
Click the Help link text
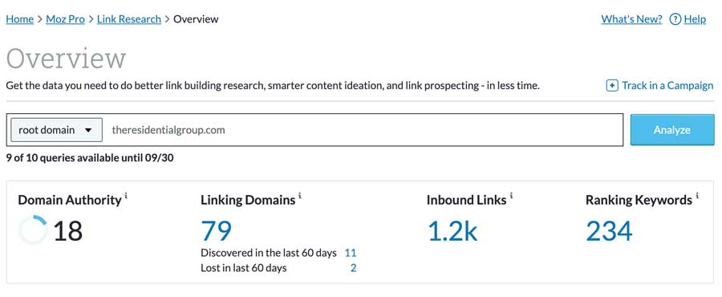695,19
